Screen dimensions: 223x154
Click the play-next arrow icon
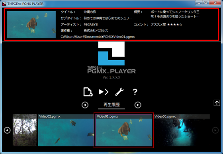(104, 92)
